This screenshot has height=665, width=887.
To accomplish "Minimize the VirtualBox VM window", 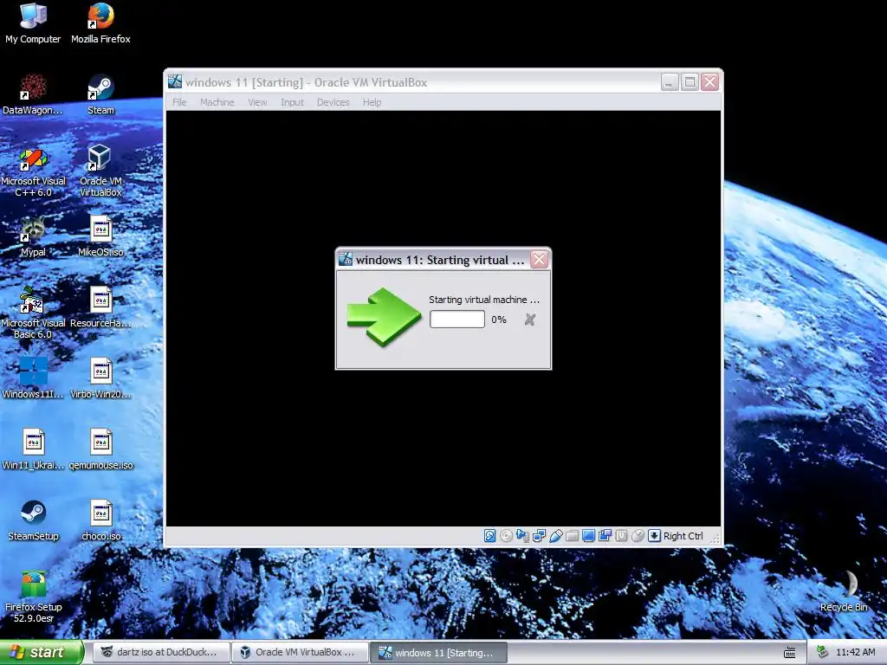I will [x=670, y=82].
